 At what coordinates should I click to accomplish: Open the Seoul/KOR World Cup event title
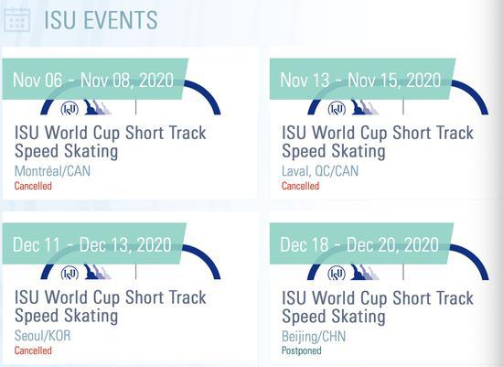point(110,307)
